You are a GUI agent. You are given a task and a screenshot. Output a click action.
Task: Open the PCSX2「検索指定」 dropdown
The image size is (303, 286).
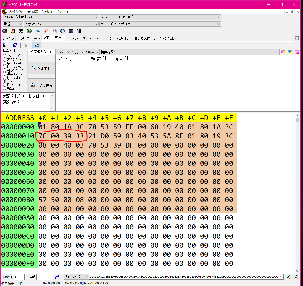click(x=51, y=17)
